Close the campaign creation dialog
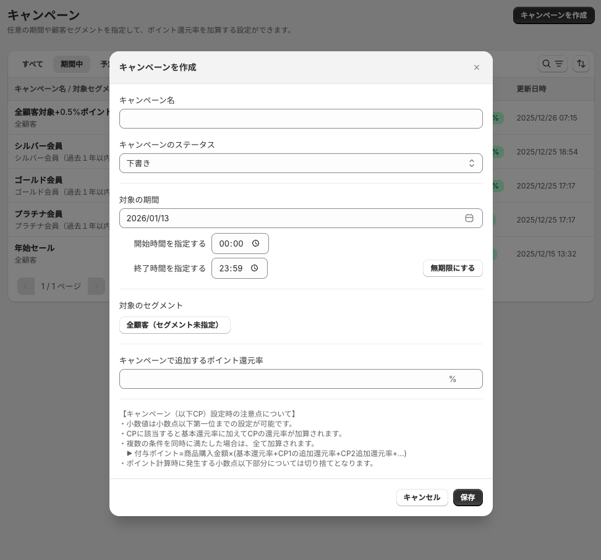 (476, 67)
